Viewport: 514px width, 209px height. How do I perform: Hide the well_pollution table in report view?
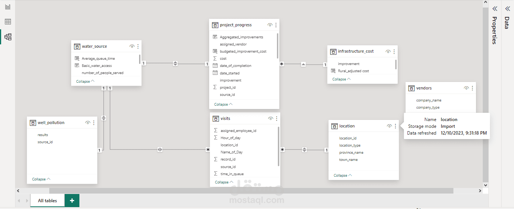click(x=88, y=123)
